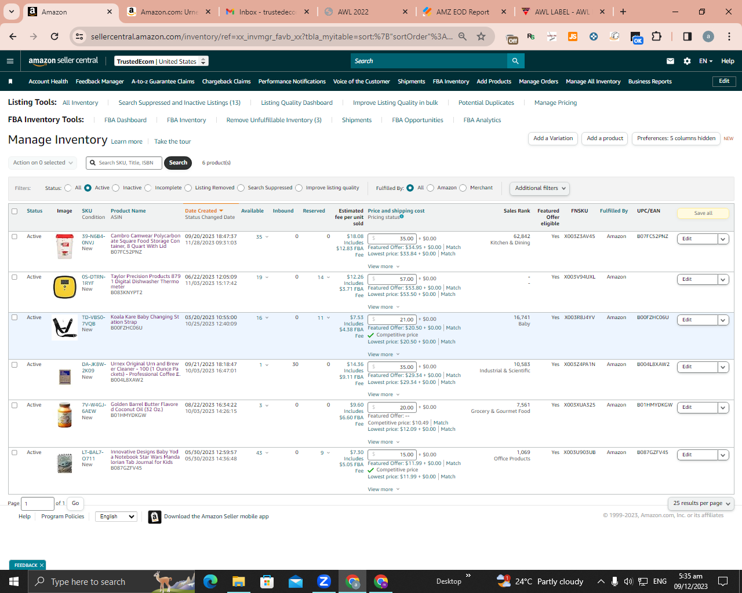The height and width of the screenshot is (593, 742).
Task: Check the Koala Kare row checkbox
Action: (14, 317)
